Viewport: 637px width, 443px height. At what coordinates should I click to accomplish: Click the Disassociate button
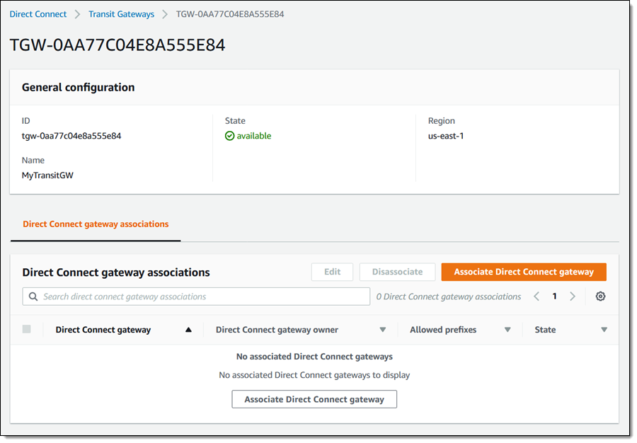(x=397, y=272)
